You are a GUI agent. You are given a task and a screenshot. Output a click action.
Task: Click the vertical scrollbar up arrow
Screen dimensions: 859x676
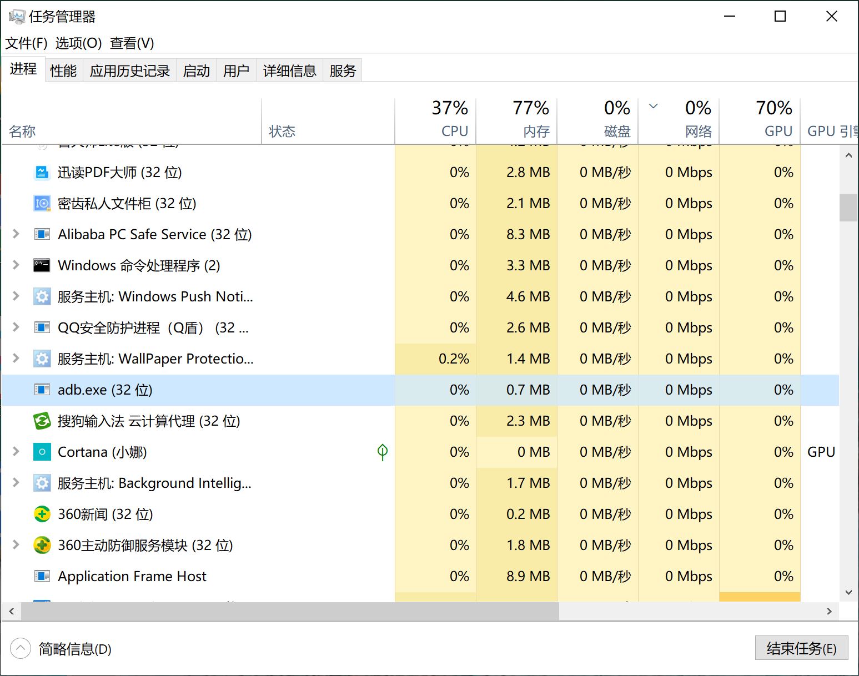(x=848, y=155)
